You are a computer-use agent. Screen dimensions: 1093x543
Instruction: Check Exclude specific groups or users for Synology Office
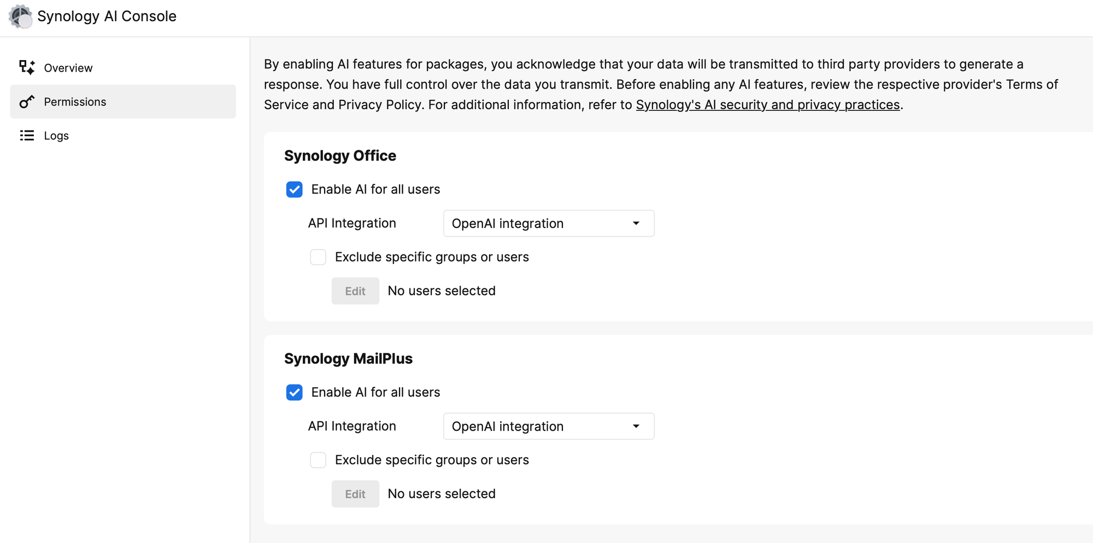point(318,257)
